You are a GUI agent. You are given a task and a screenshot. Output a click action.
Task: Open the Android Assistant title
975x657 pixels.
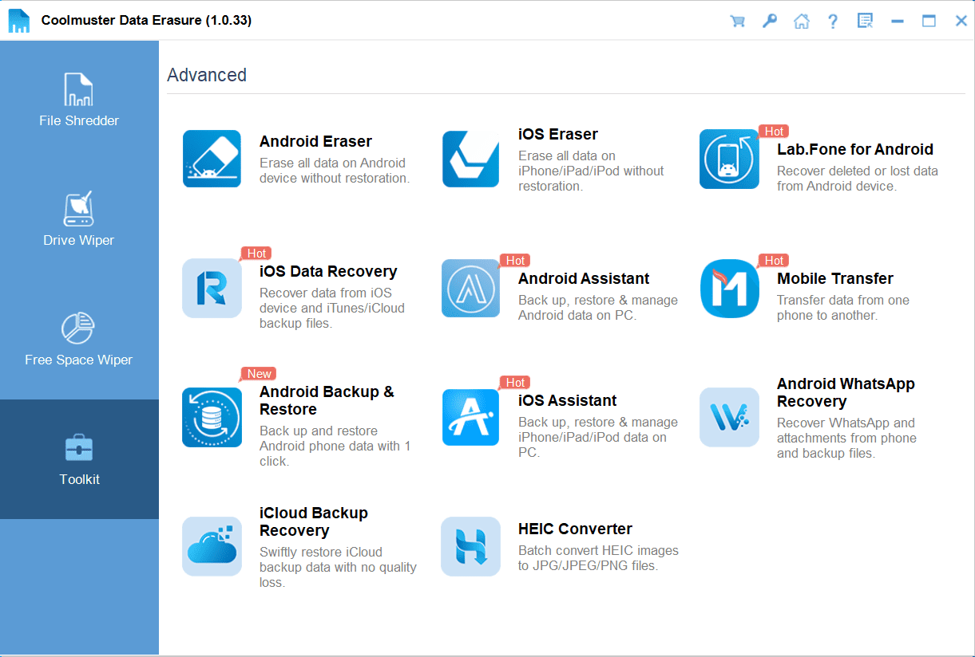[584, 278]
